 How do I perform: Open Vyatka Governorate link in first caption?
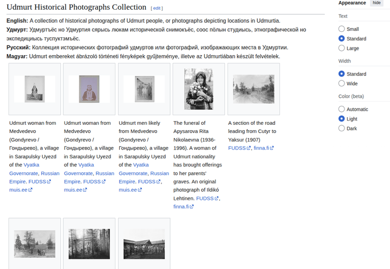[31, 165]
